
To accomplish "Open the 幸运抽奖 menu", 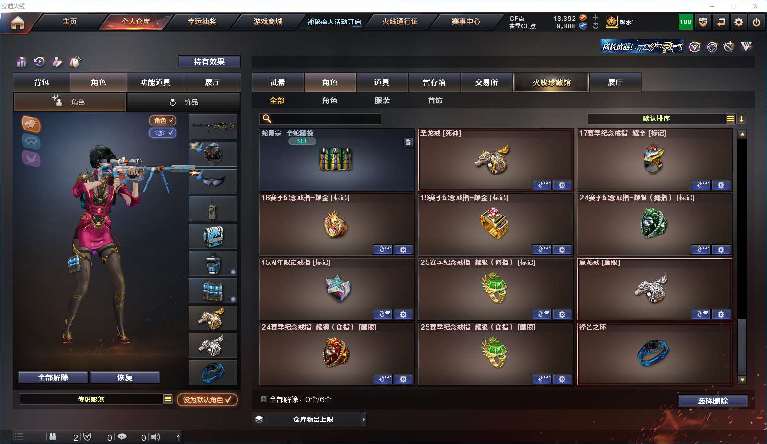I will click(202, 22).
